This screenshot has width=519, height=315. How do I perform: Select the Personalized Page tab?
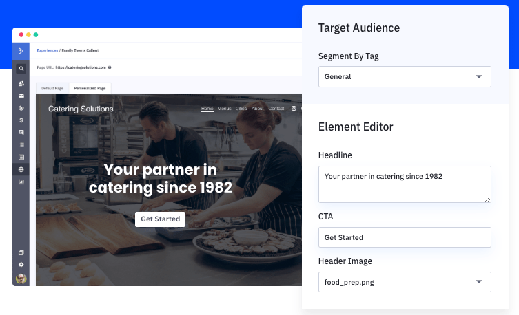point(91,88)
